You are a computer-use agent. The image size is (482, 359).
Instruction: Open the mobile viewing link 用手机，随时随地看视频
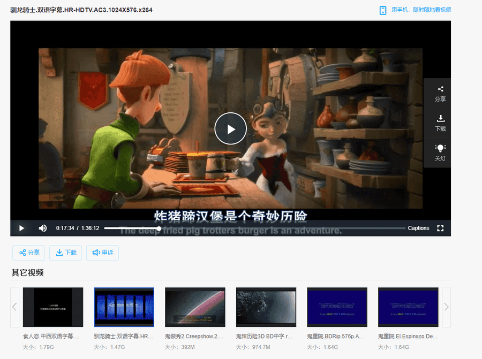[421, 10]
